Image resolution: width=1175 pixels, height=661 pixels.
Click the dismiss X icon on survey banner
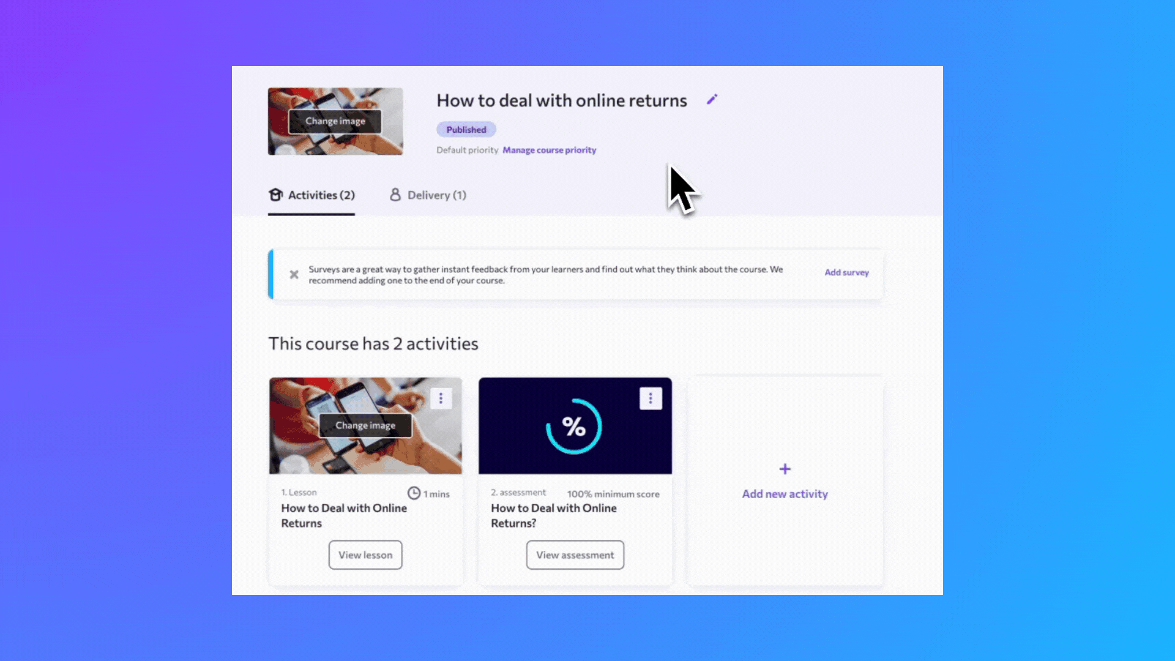click(294, 274)
